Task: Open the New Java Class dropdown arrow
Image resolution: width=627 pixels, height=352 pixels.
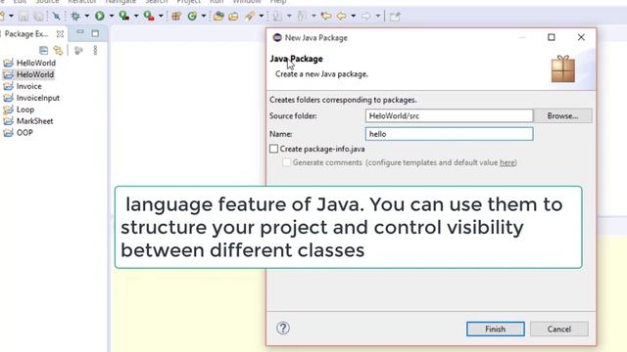Action: 204,16
